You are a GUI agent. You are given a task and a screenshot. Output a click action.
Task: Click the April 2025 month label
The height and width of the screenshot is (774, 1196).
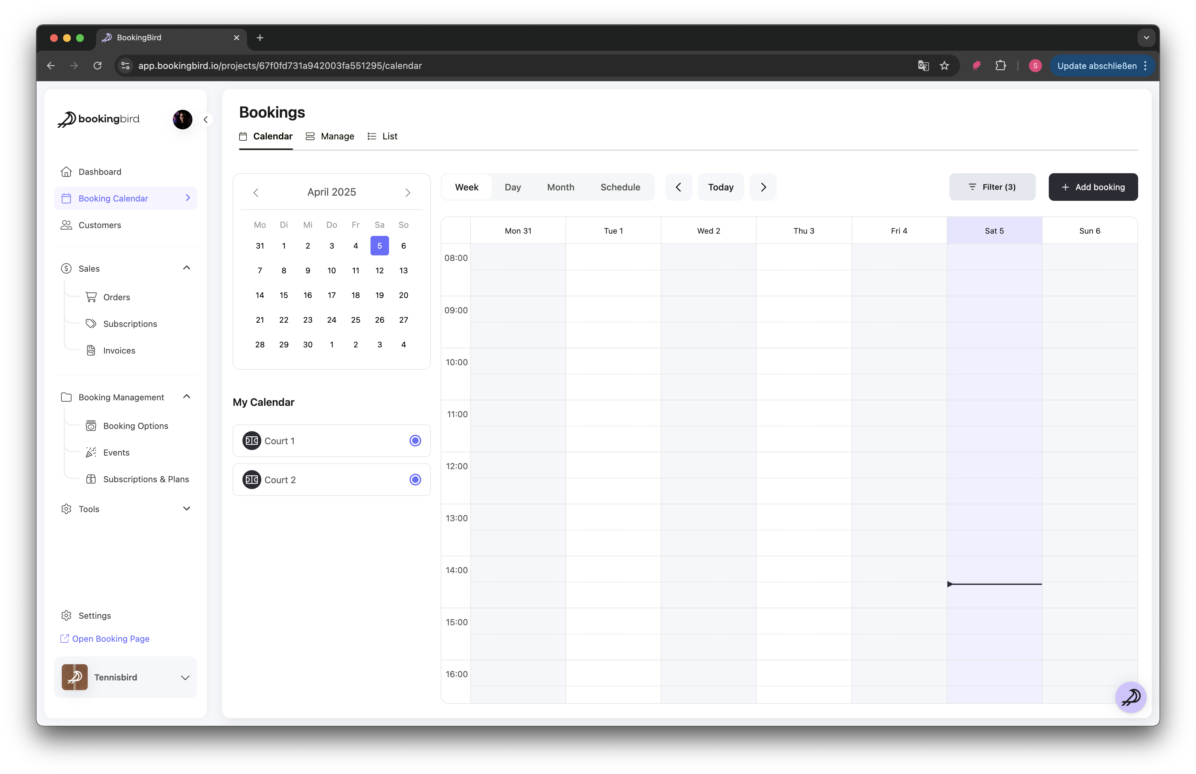pyautogui.click(x=332, y=192)
